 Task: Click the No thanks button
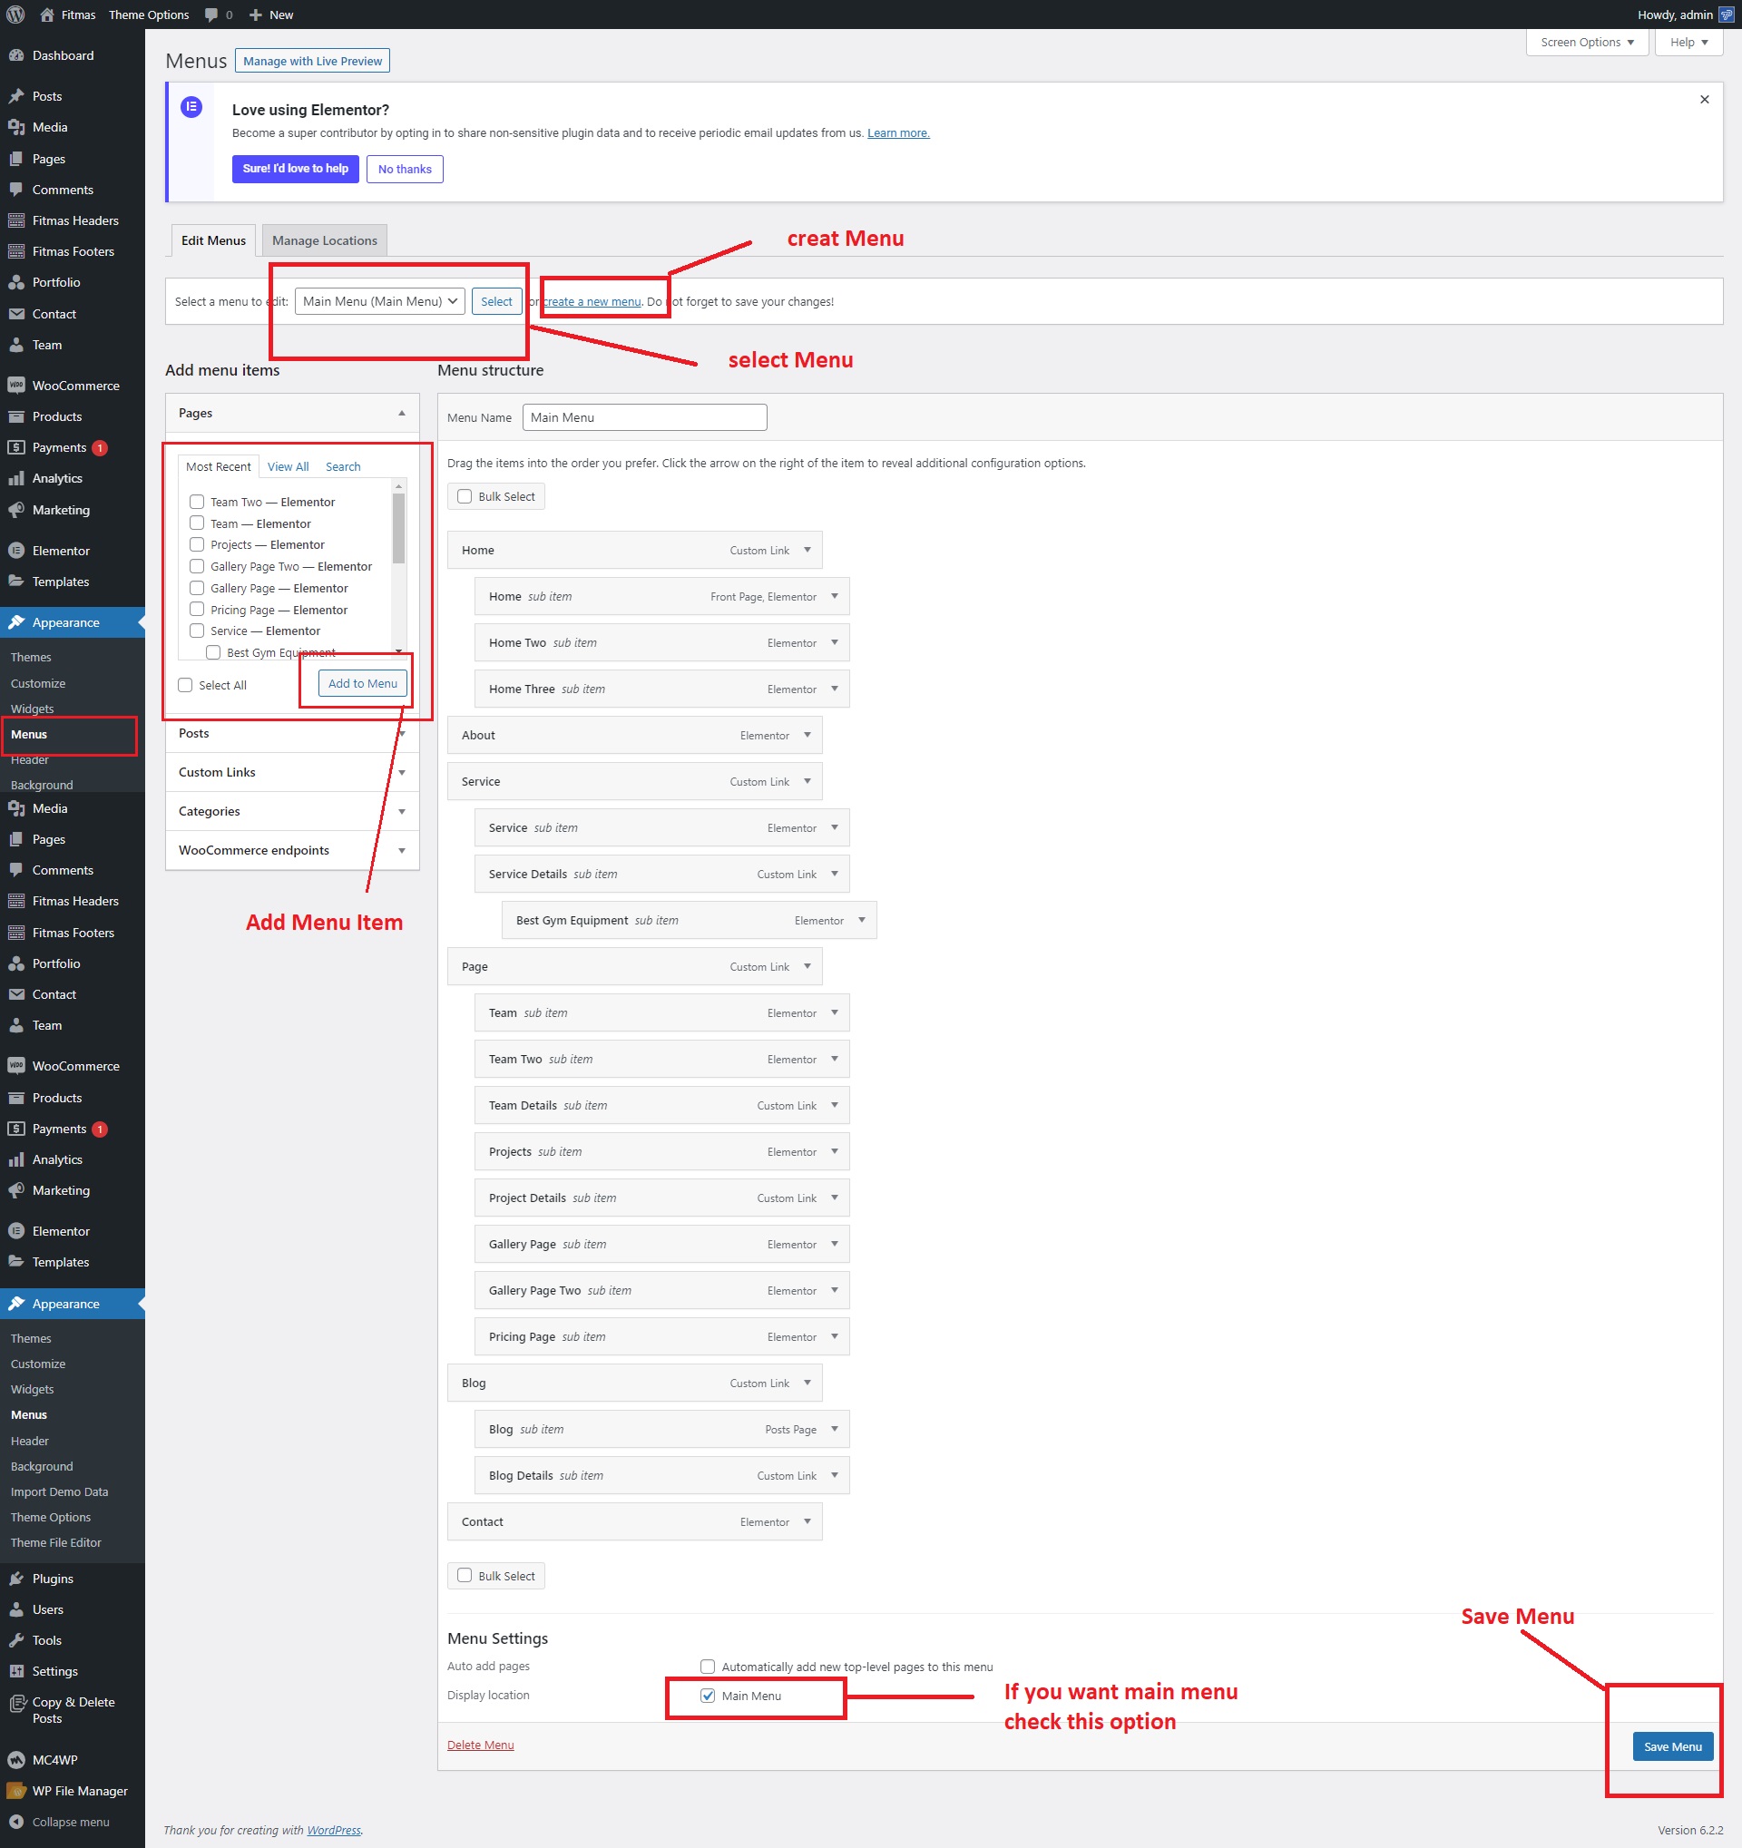coord(405,169)
